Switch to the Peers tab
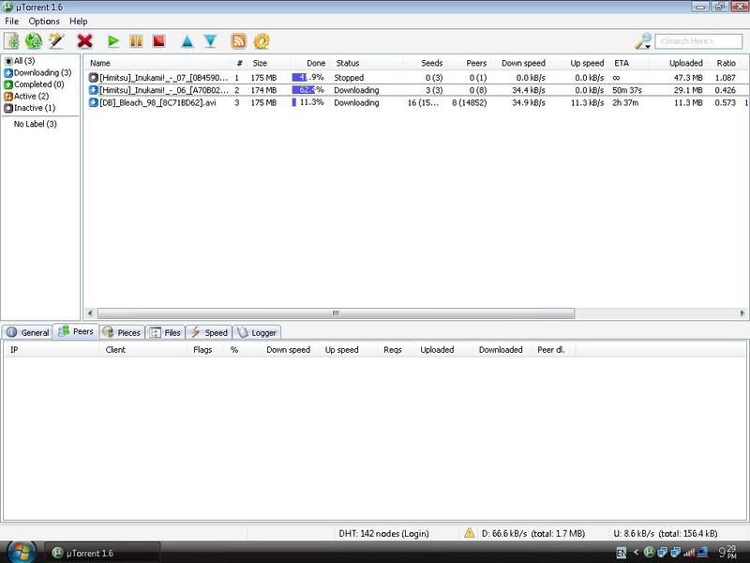750x563 pixels. [76, 331]
